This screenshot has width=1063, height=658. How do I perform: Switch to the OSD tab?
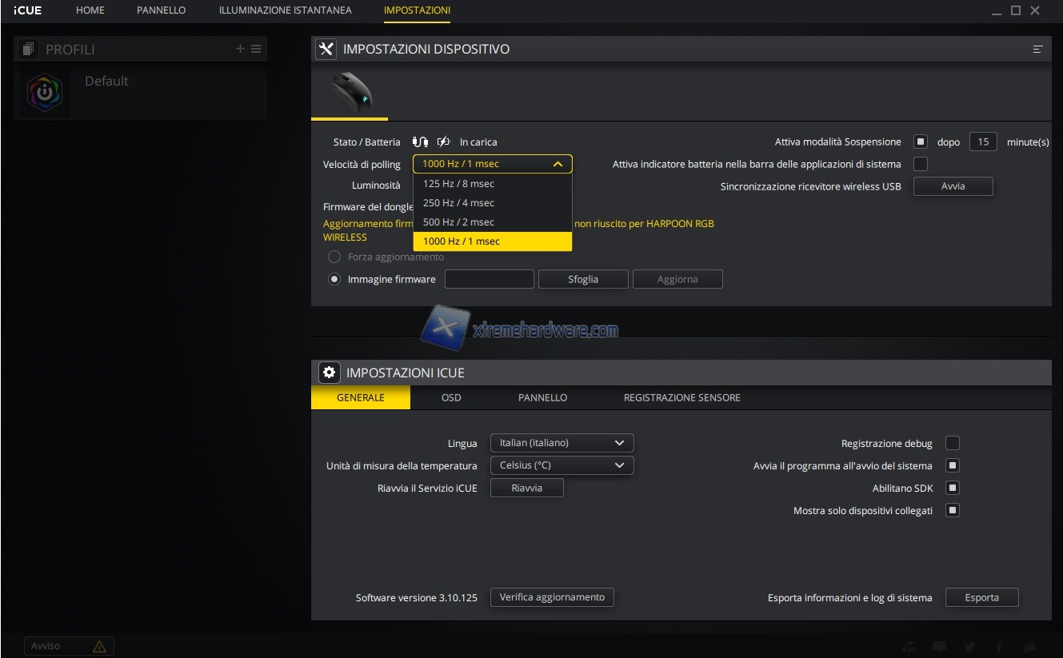(451, 397)
